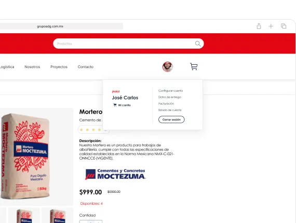Image resolution: width=296 pixels, height=223 pixels.
Task: Tap the browser share icon
Action: (259, 26)
